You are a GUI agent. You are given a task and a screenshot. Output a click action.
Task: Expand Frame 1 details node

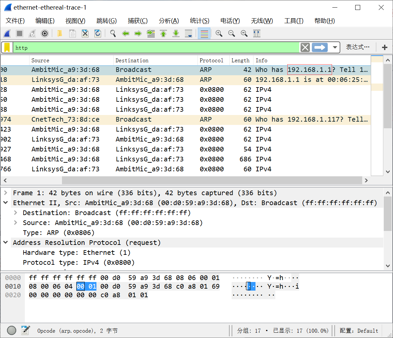(x=6, y=193)
